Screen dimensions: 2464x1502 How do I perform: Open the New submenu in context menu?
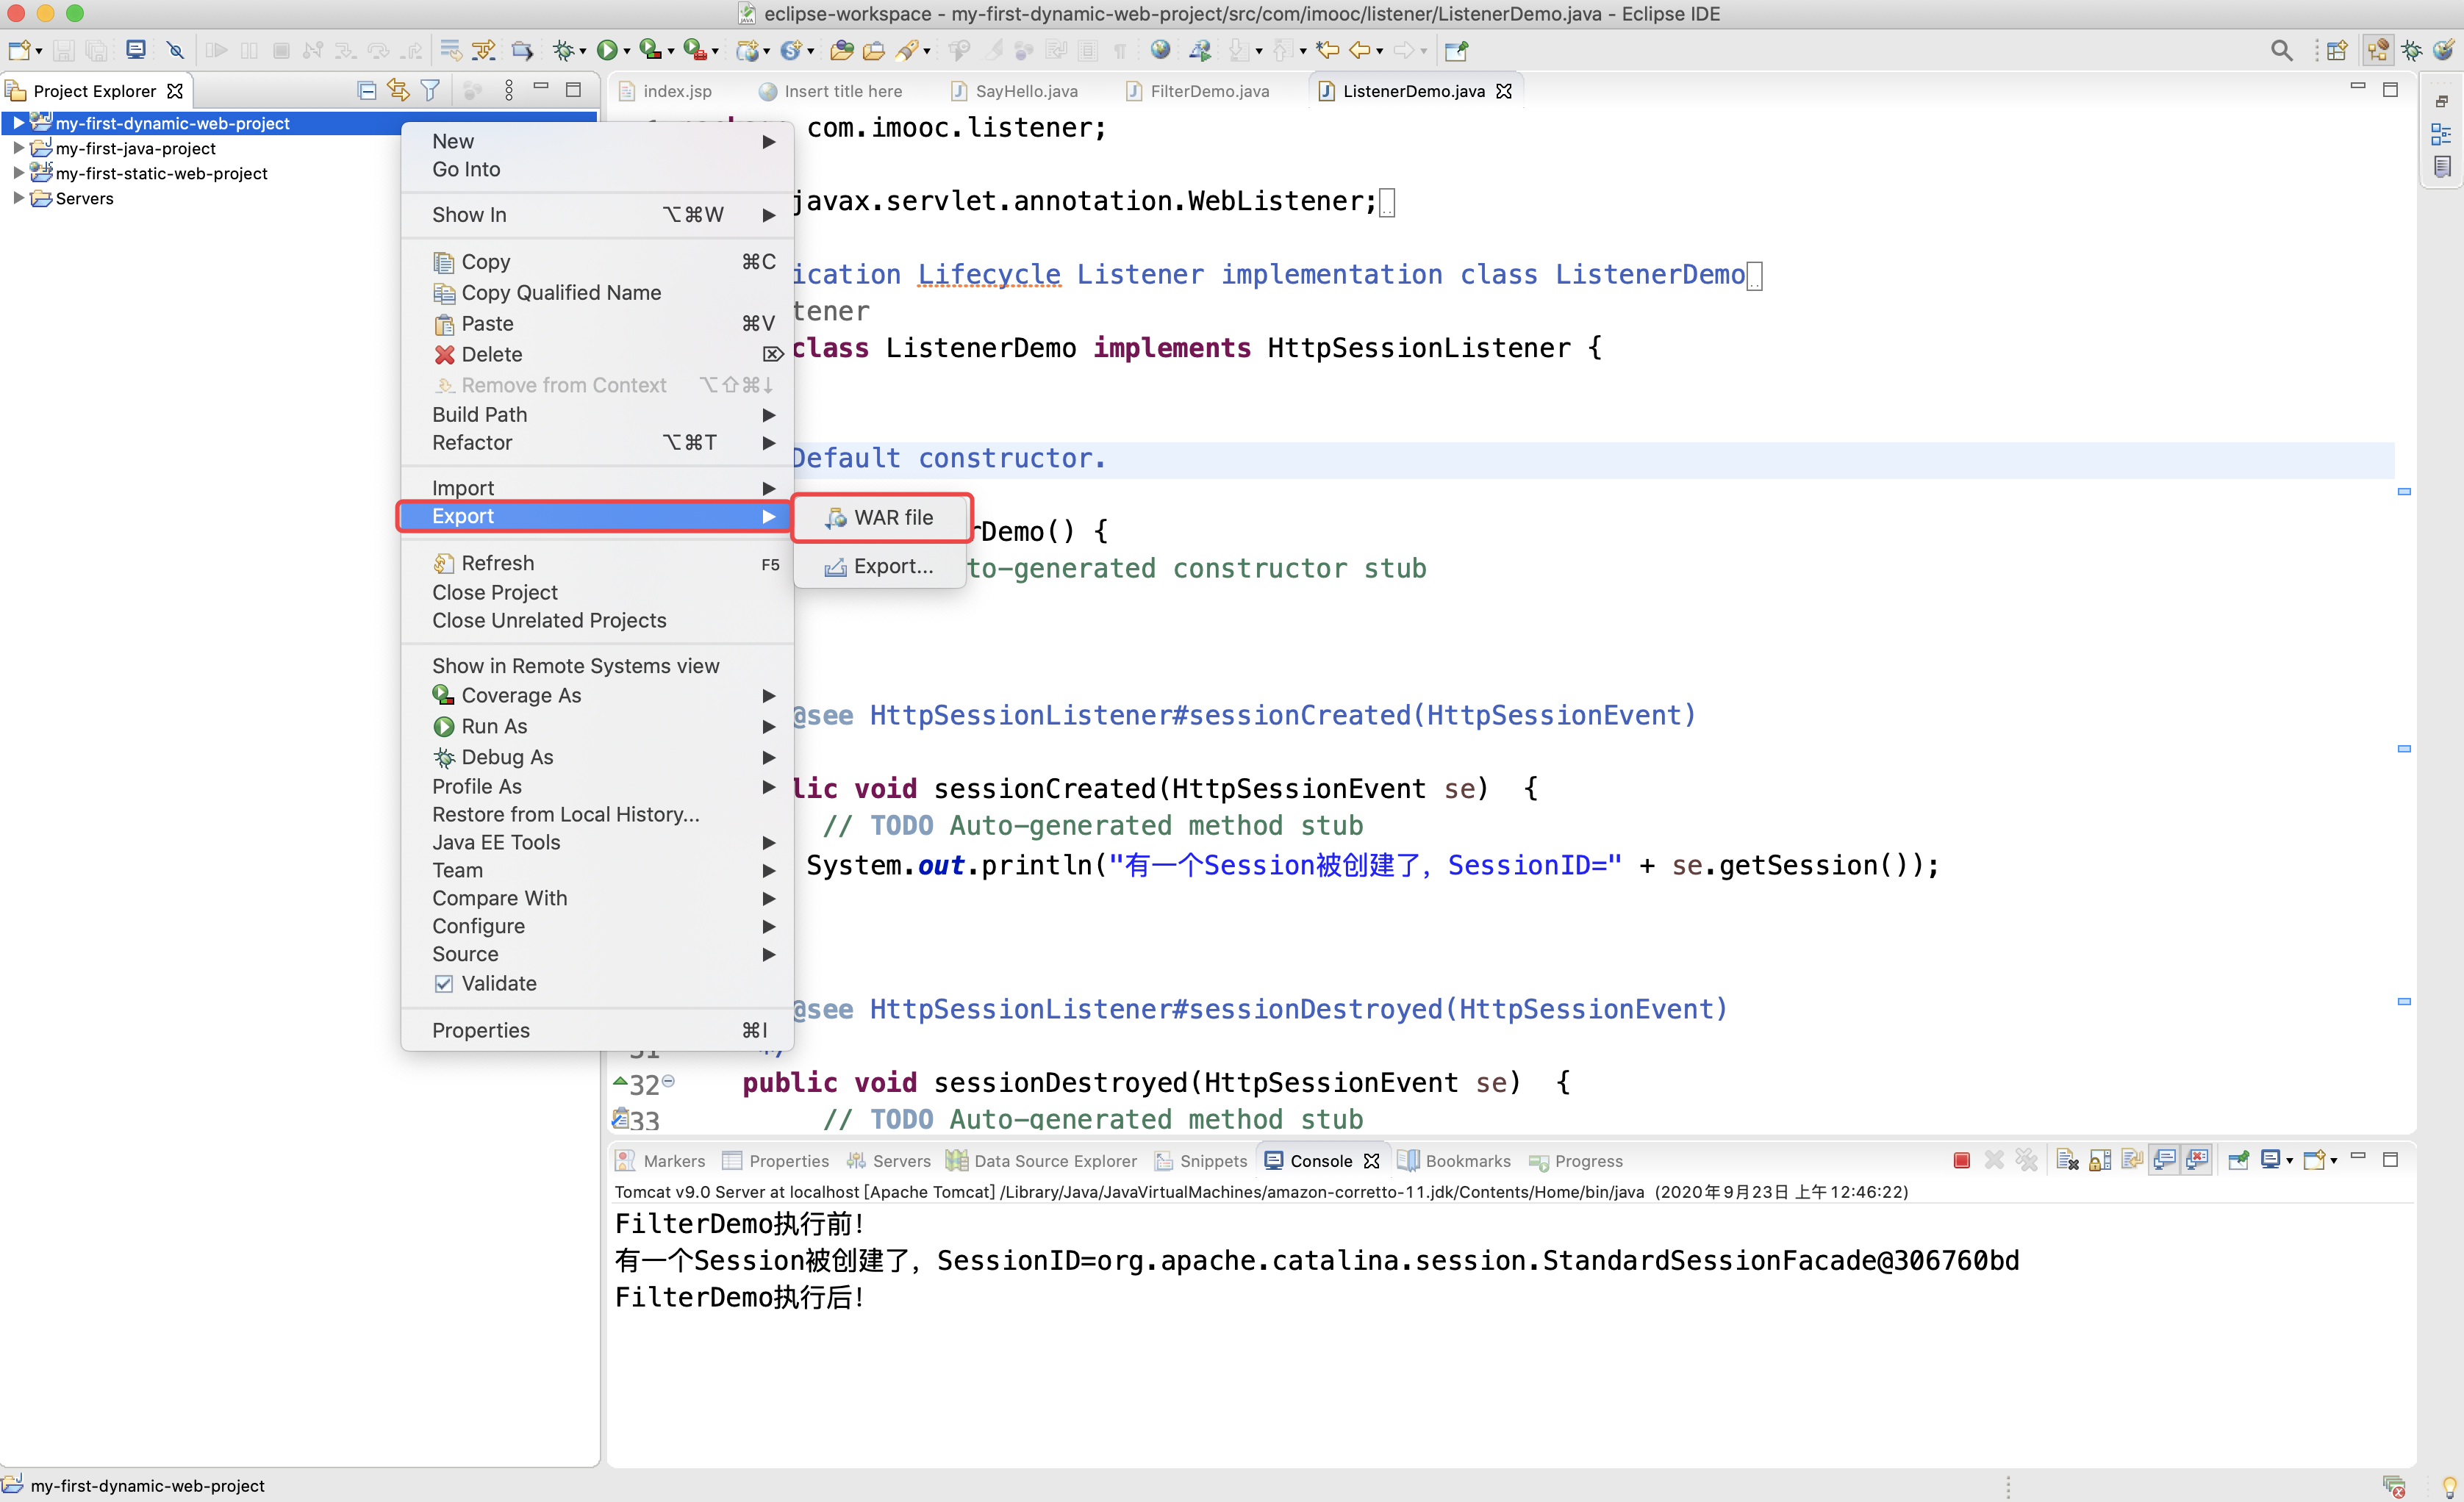tap(597, 141)
